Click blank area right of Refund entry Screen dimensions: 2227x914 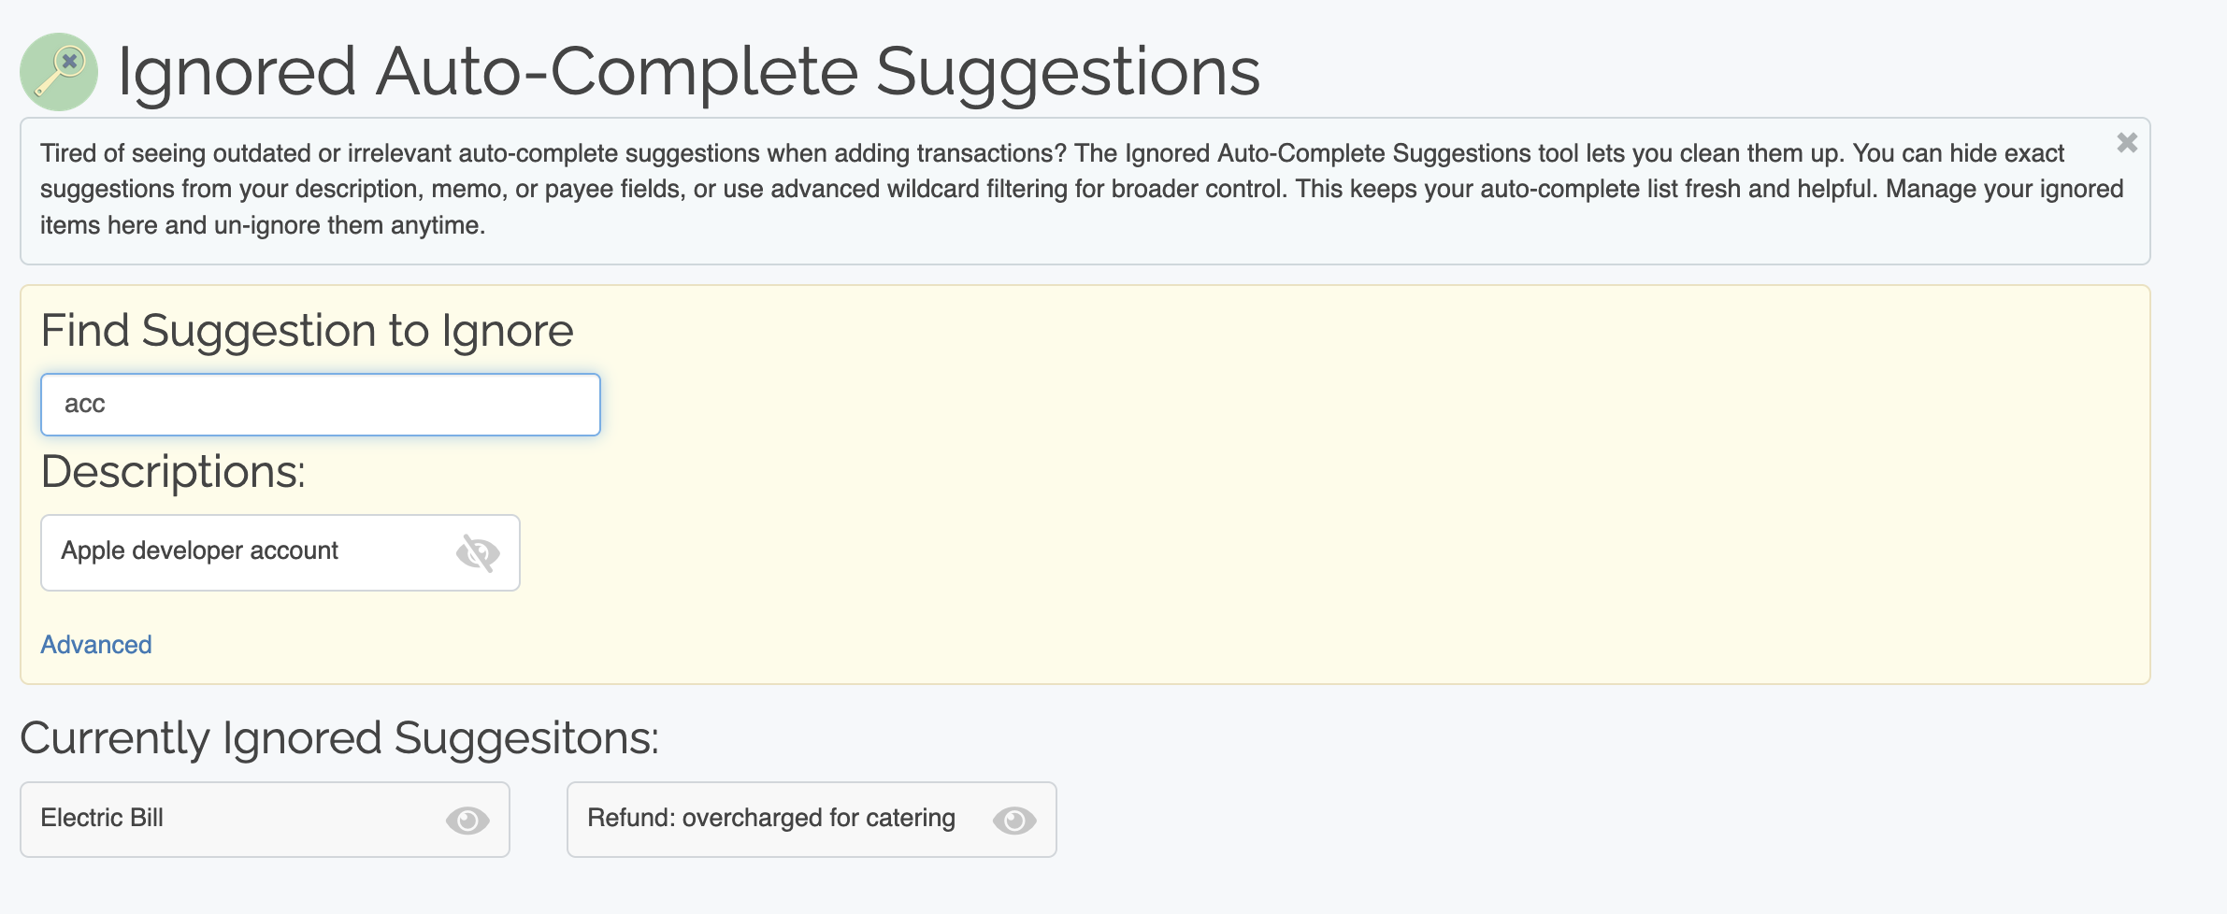pos(1496,821)
